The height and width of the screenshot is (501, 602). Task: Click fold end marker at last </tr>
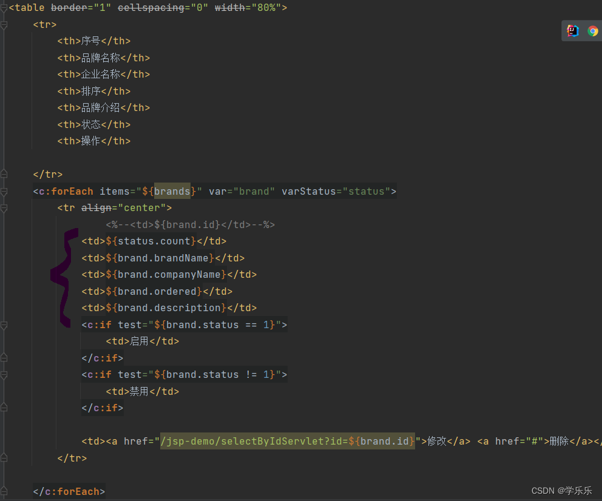(4, 458)
